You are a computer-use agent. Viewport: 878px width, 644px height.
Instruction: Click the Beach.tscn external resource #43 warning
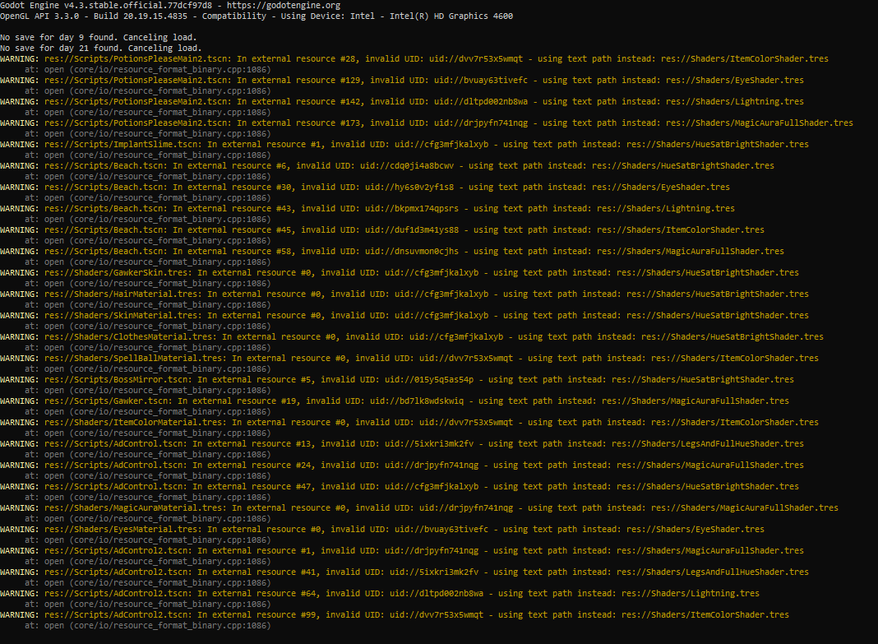(367, 208)
